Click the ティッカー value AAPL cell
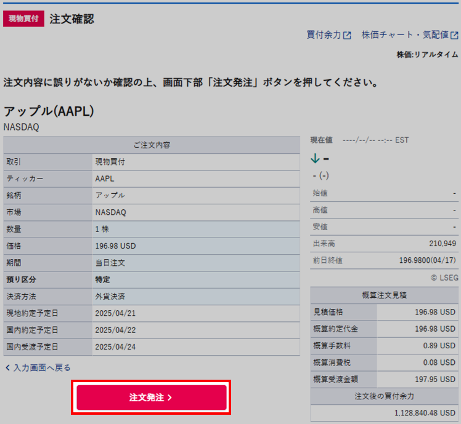Image resolution: width=461 pixels, height=424 pixels. (196, 178)
